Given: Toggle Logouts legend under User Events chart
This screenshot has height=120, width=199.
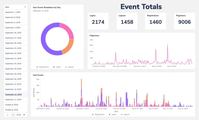Looking at the screenshot, I should 125,114.
